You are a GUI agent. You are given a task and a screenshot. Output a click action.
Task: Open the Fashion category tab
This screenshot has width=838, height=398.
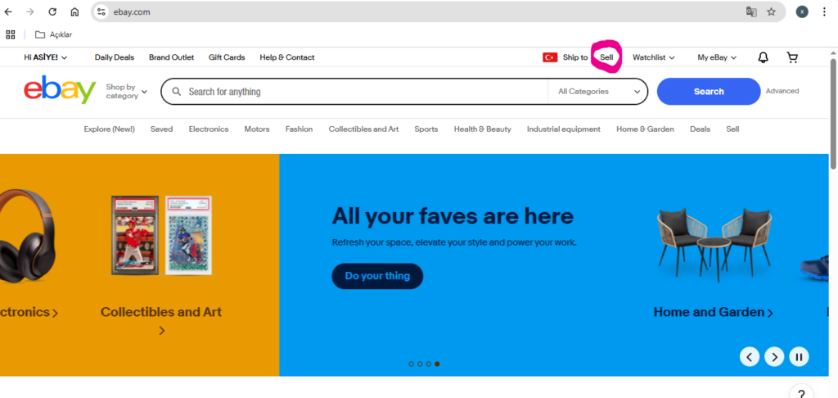(299, 129)
